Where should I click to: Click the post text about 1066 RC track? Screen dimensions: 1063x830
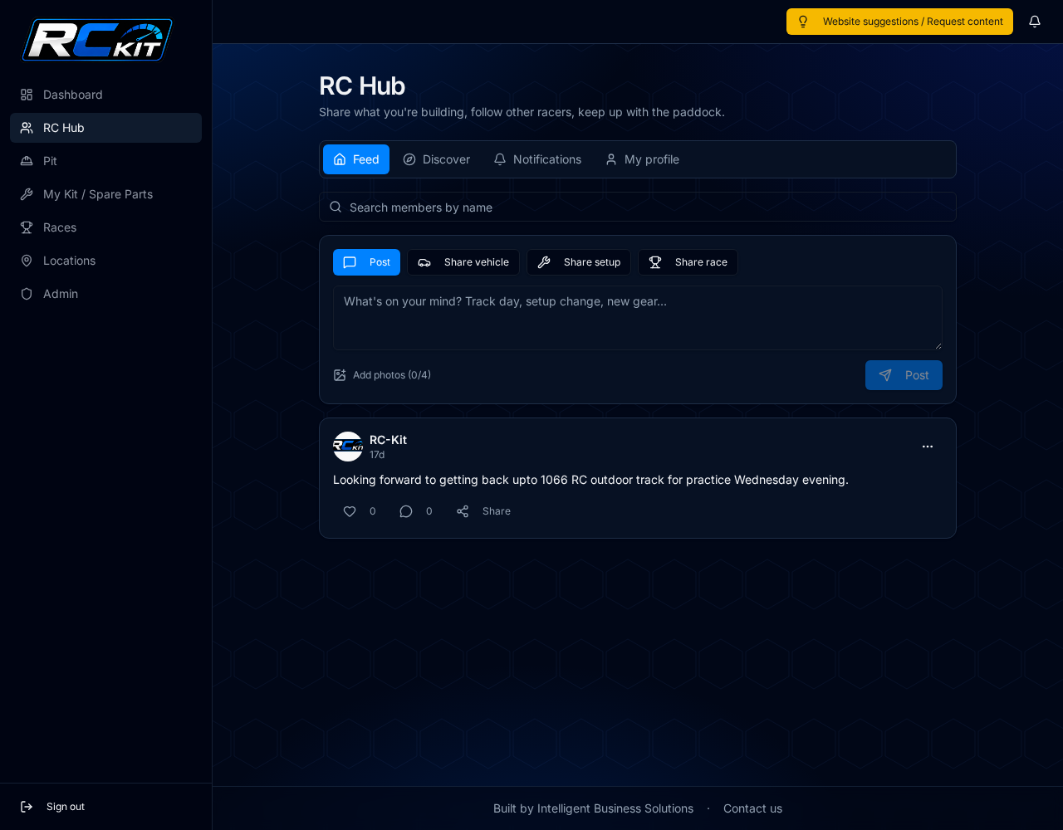pyautogui.click(x=590, y=480)
